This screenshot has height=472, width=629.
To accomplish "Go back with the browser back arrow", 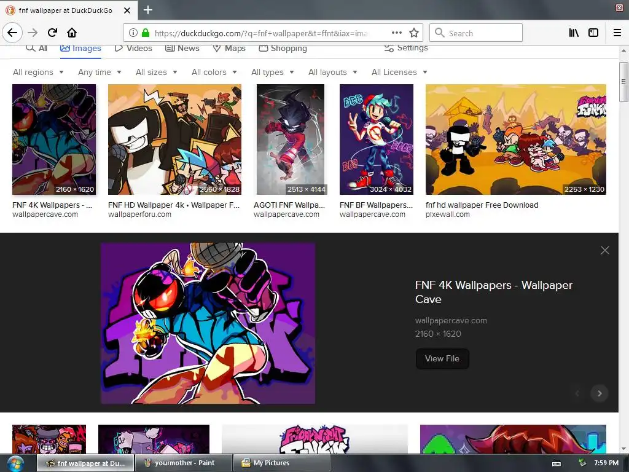I will coord(12,33).
